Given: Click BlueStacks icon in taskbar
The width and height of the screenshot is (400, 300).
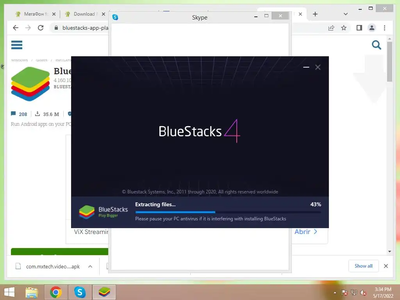Looking at the screenshot, I should [104, 292].
